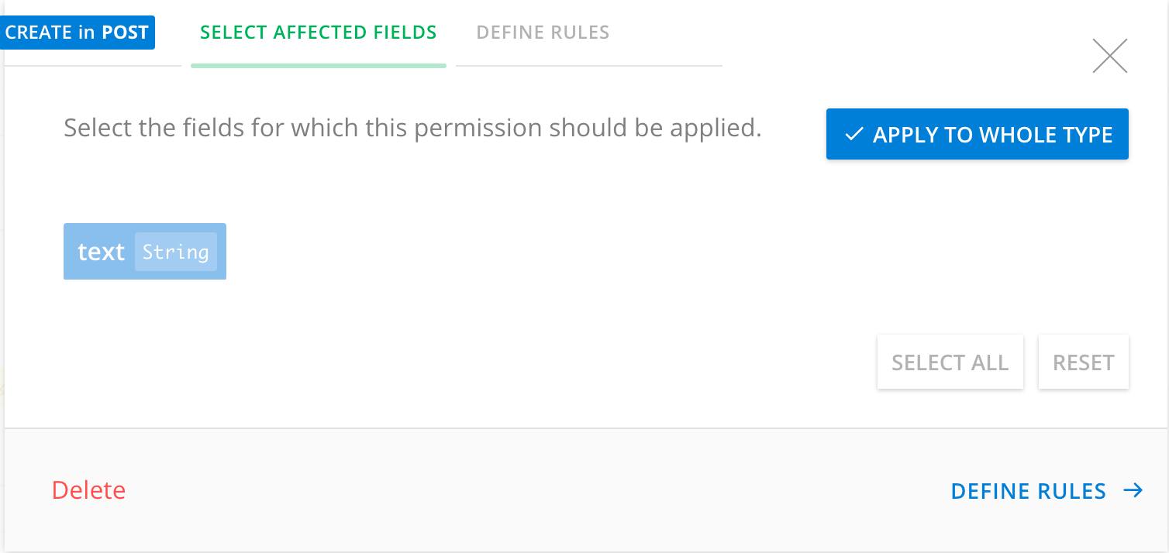Click the word text on the field chip
1169x553 pixels.
101,252
